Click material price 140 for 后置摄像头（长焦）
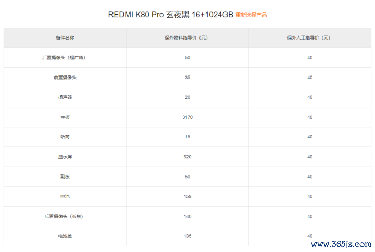 [x=187, y=217]
